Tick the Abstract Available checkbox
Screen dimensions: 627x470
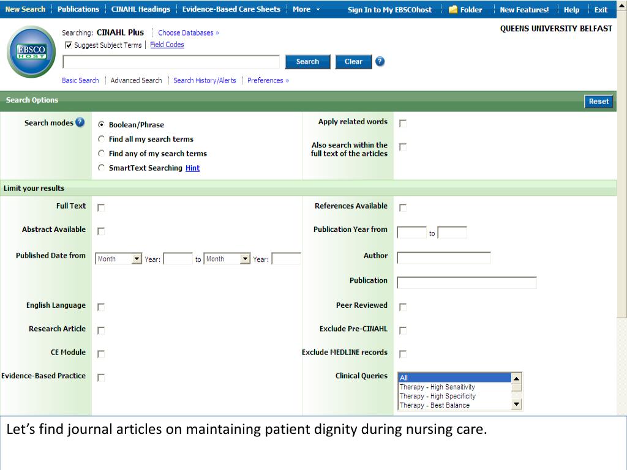click(x=101, y=231)
